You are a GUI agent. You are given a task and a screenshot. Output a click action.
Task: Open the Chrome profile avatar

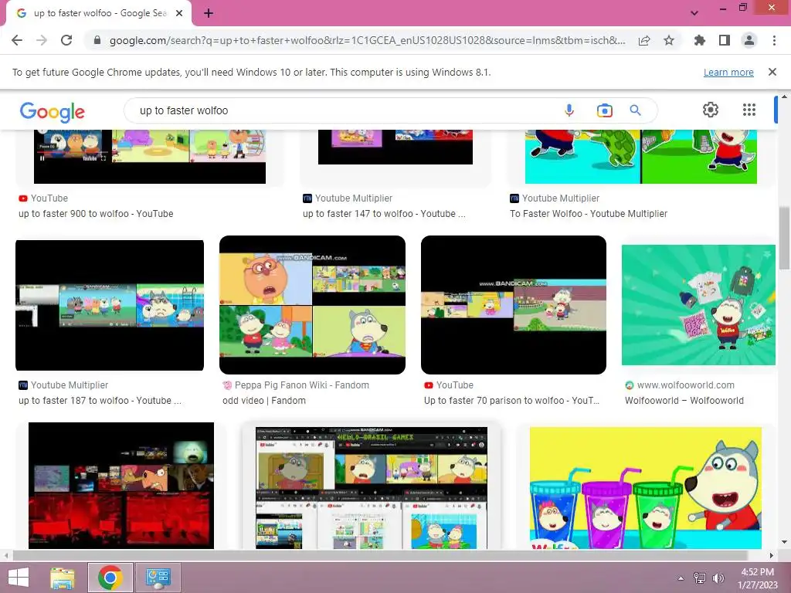point(749,40)
